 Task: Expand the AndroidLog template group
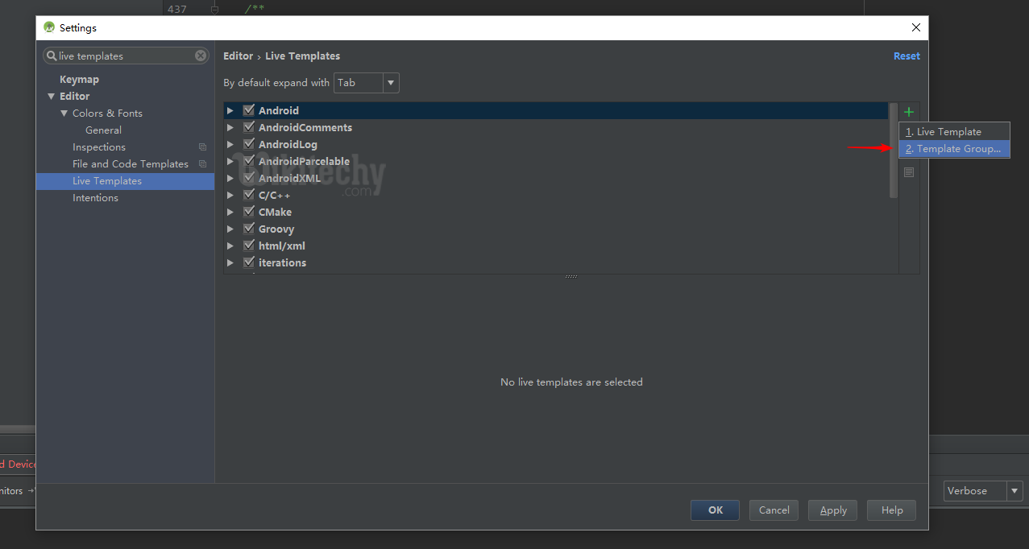tap(230, 143)
